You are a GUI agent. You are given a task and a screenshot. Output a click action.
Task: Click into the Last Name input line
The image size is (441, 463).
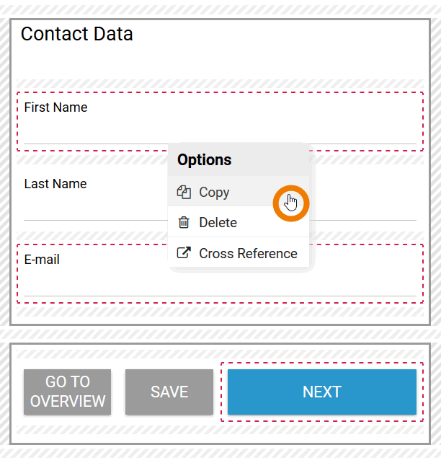pyautogui.click(x=94, y=211)
